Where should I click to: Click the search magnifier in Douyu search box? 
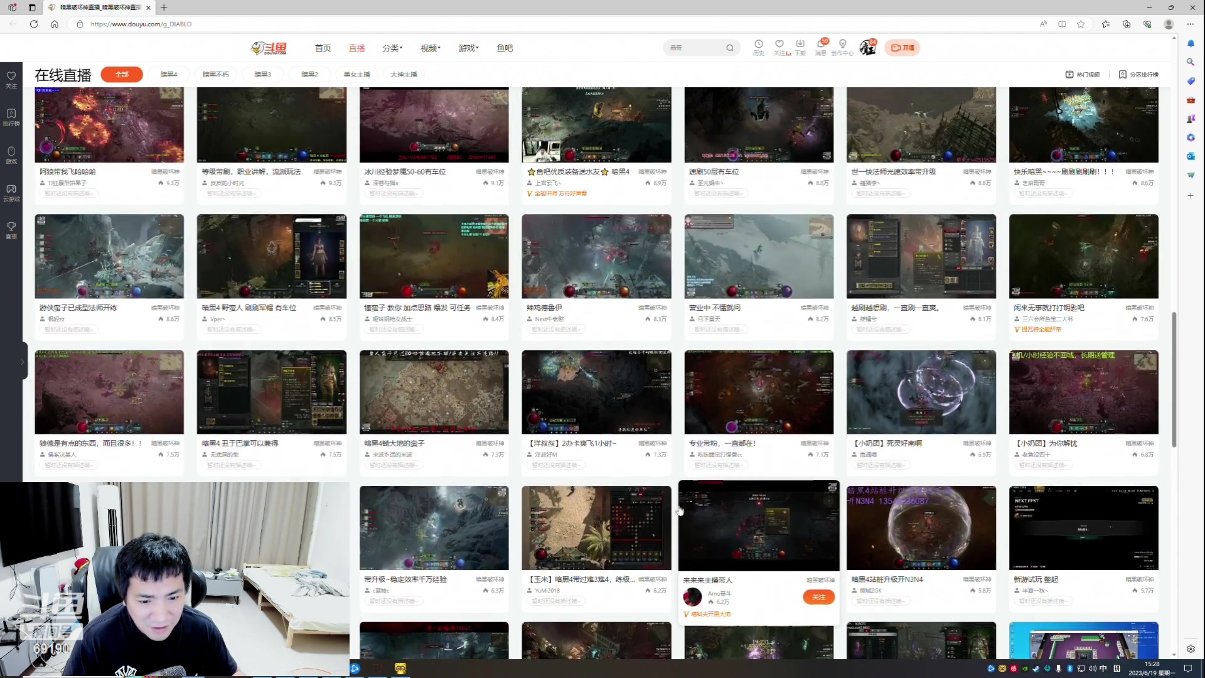[730, 48]
